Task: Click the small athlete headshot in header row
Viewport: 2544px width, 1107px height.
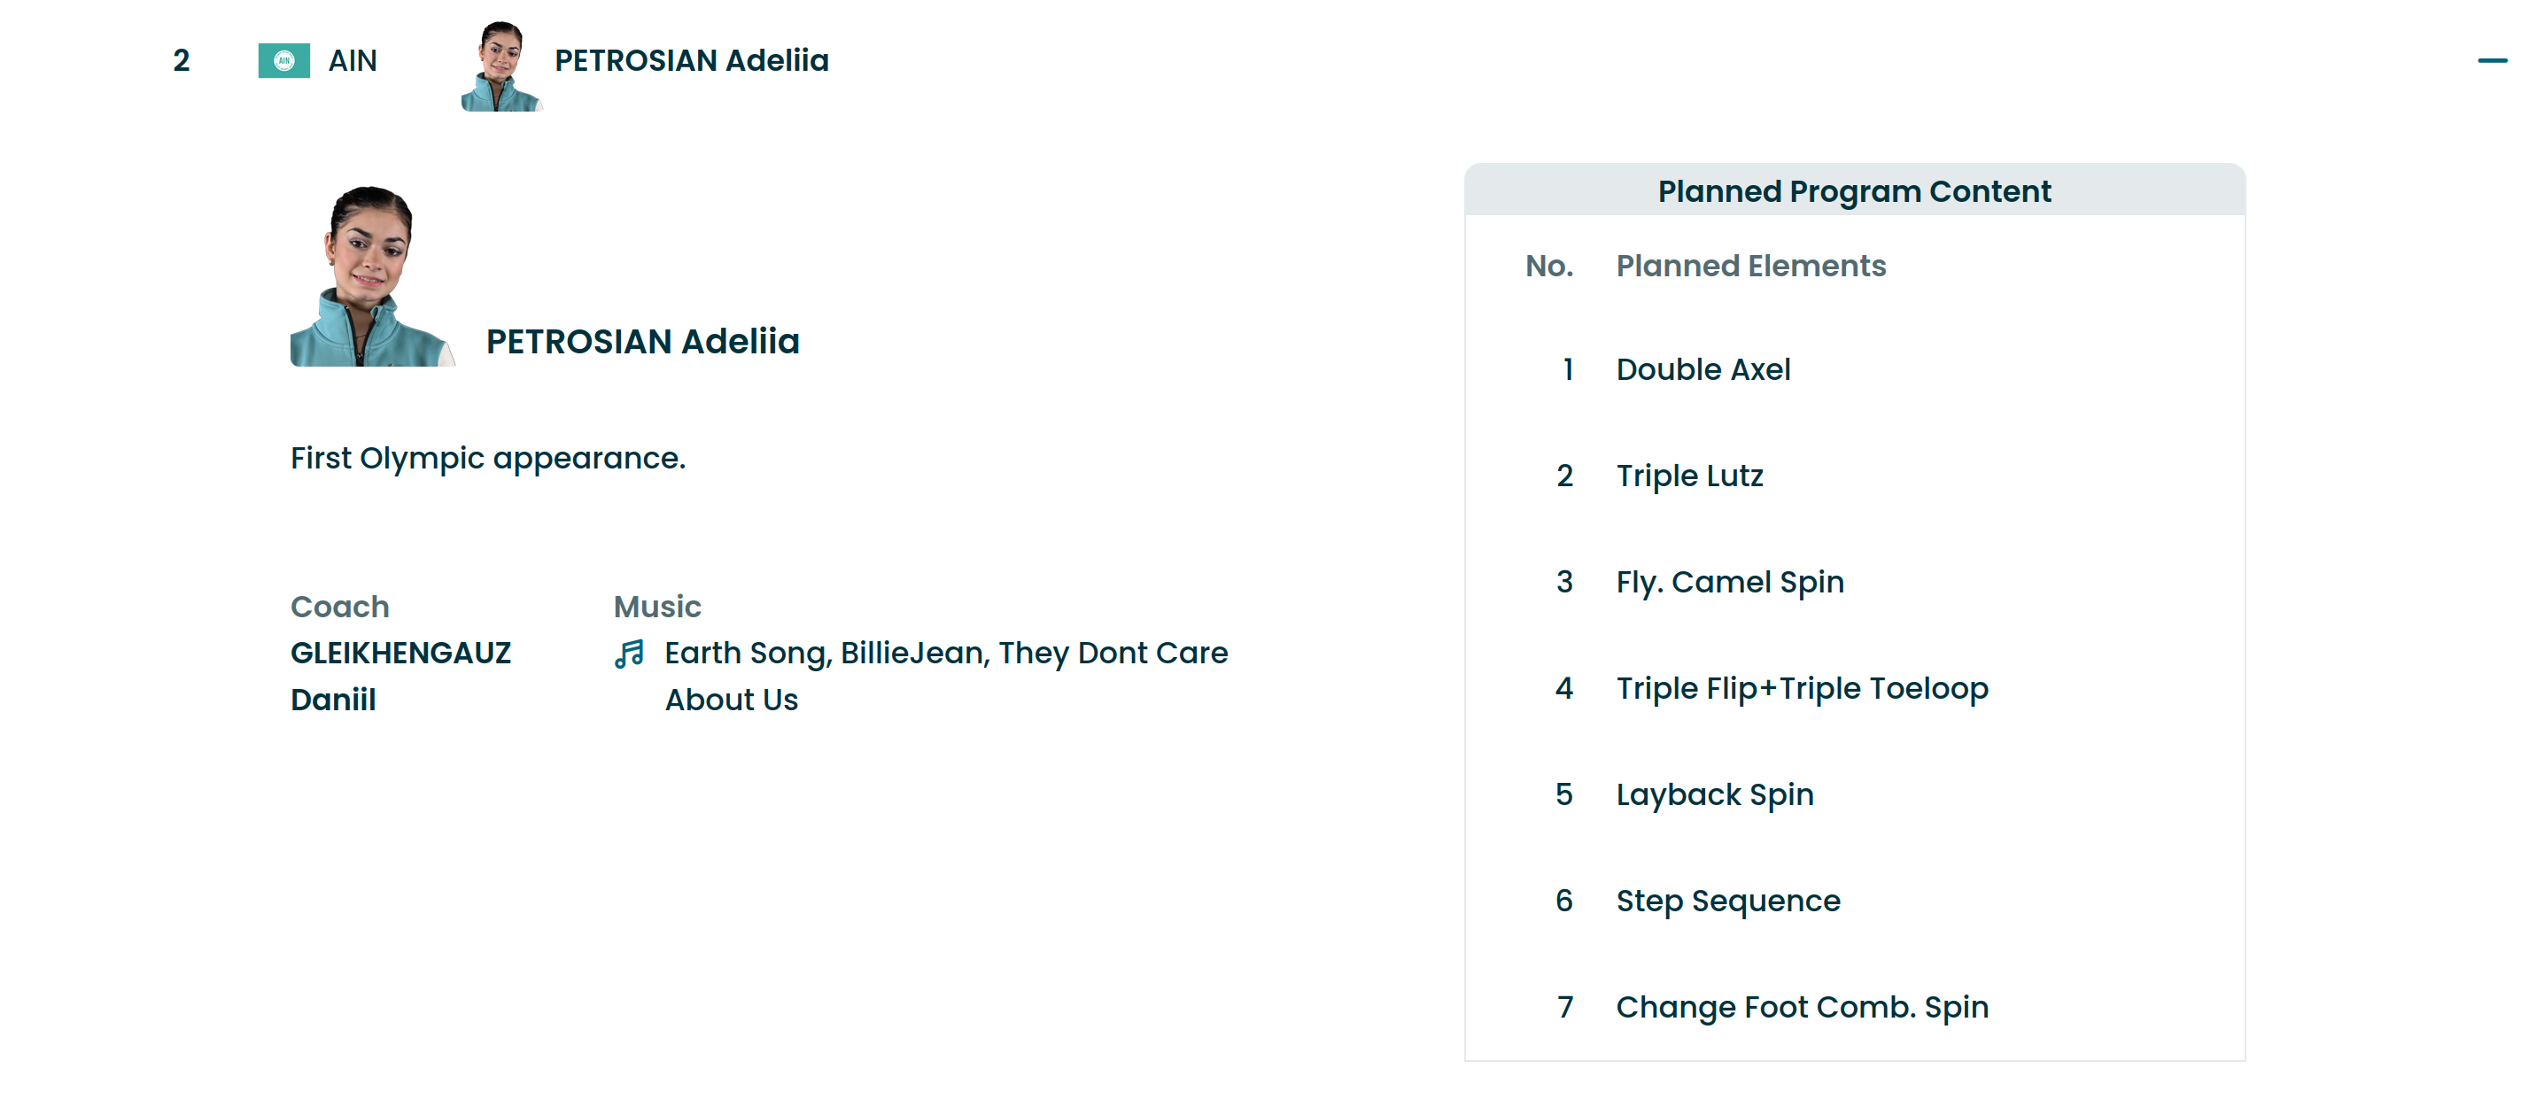Action: [500, 67]
